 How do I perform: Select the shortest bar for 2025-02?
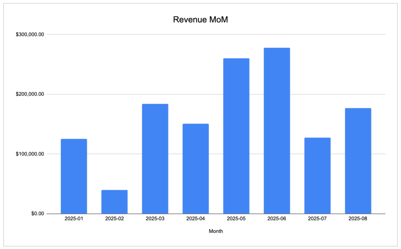[114, 202]
